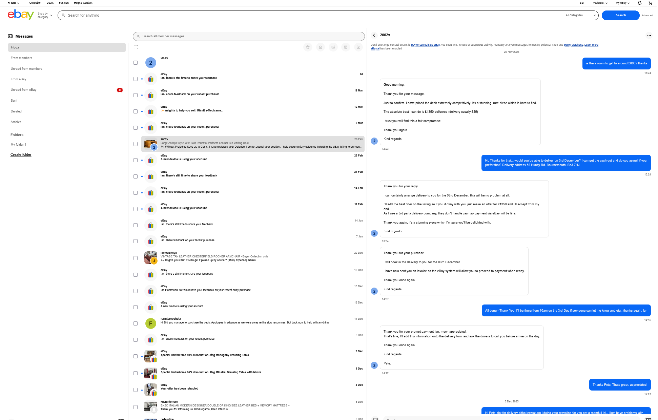
Task: Open the 'policy violations' link
Action: 573,45
